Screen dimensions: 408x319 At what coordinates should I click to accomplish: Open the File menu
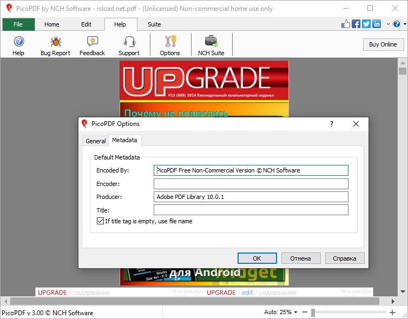(x=18, y=24)
